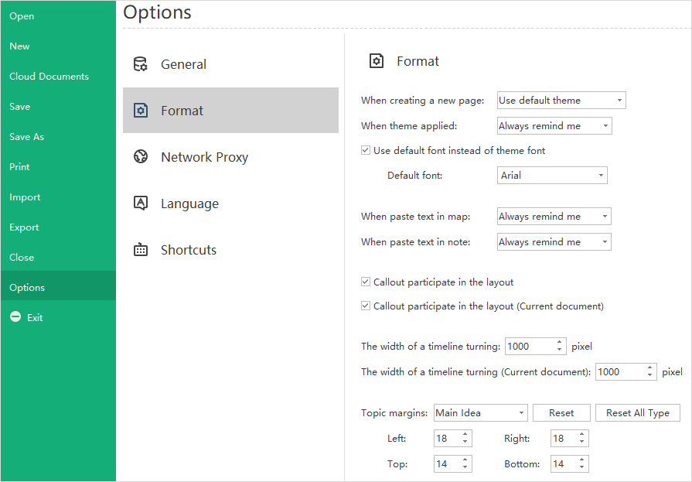Click the Network Proxy globe icon

pos(140,157)
